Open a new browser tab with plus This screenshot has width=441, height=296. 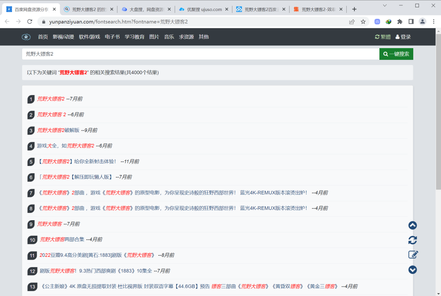click(354, 9)
